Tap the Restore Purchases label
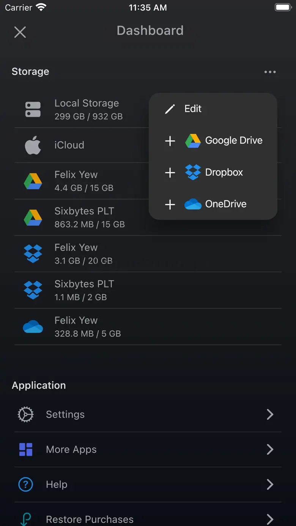Image resolution: width=296 pixels, height=526 pixels. tap(90, 519)
